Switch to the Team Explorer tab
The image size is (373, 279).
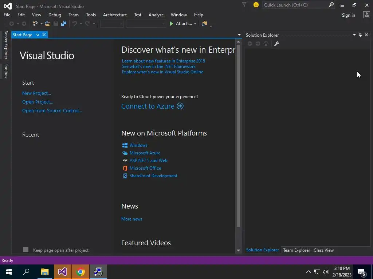pos(297,250)
